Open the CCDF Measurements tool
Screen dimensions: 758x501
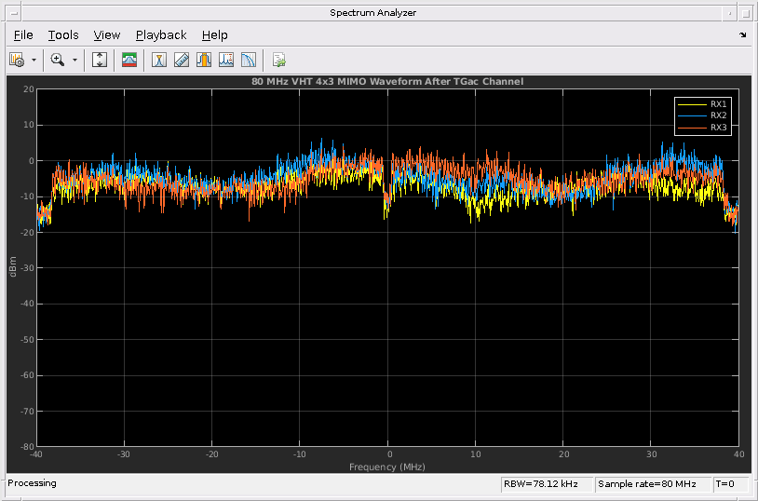coord(248,60)
